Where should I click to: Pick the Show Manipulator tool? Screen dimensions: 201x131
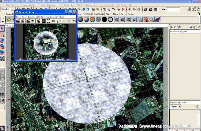coord(2,58)
